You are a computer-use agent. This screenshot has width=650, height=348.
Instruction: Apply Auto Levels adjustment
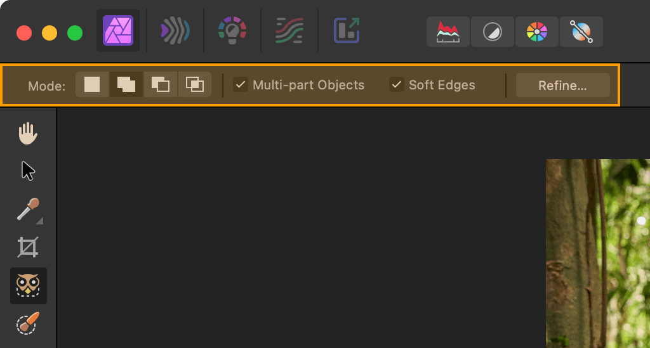(x=448, y=32)
